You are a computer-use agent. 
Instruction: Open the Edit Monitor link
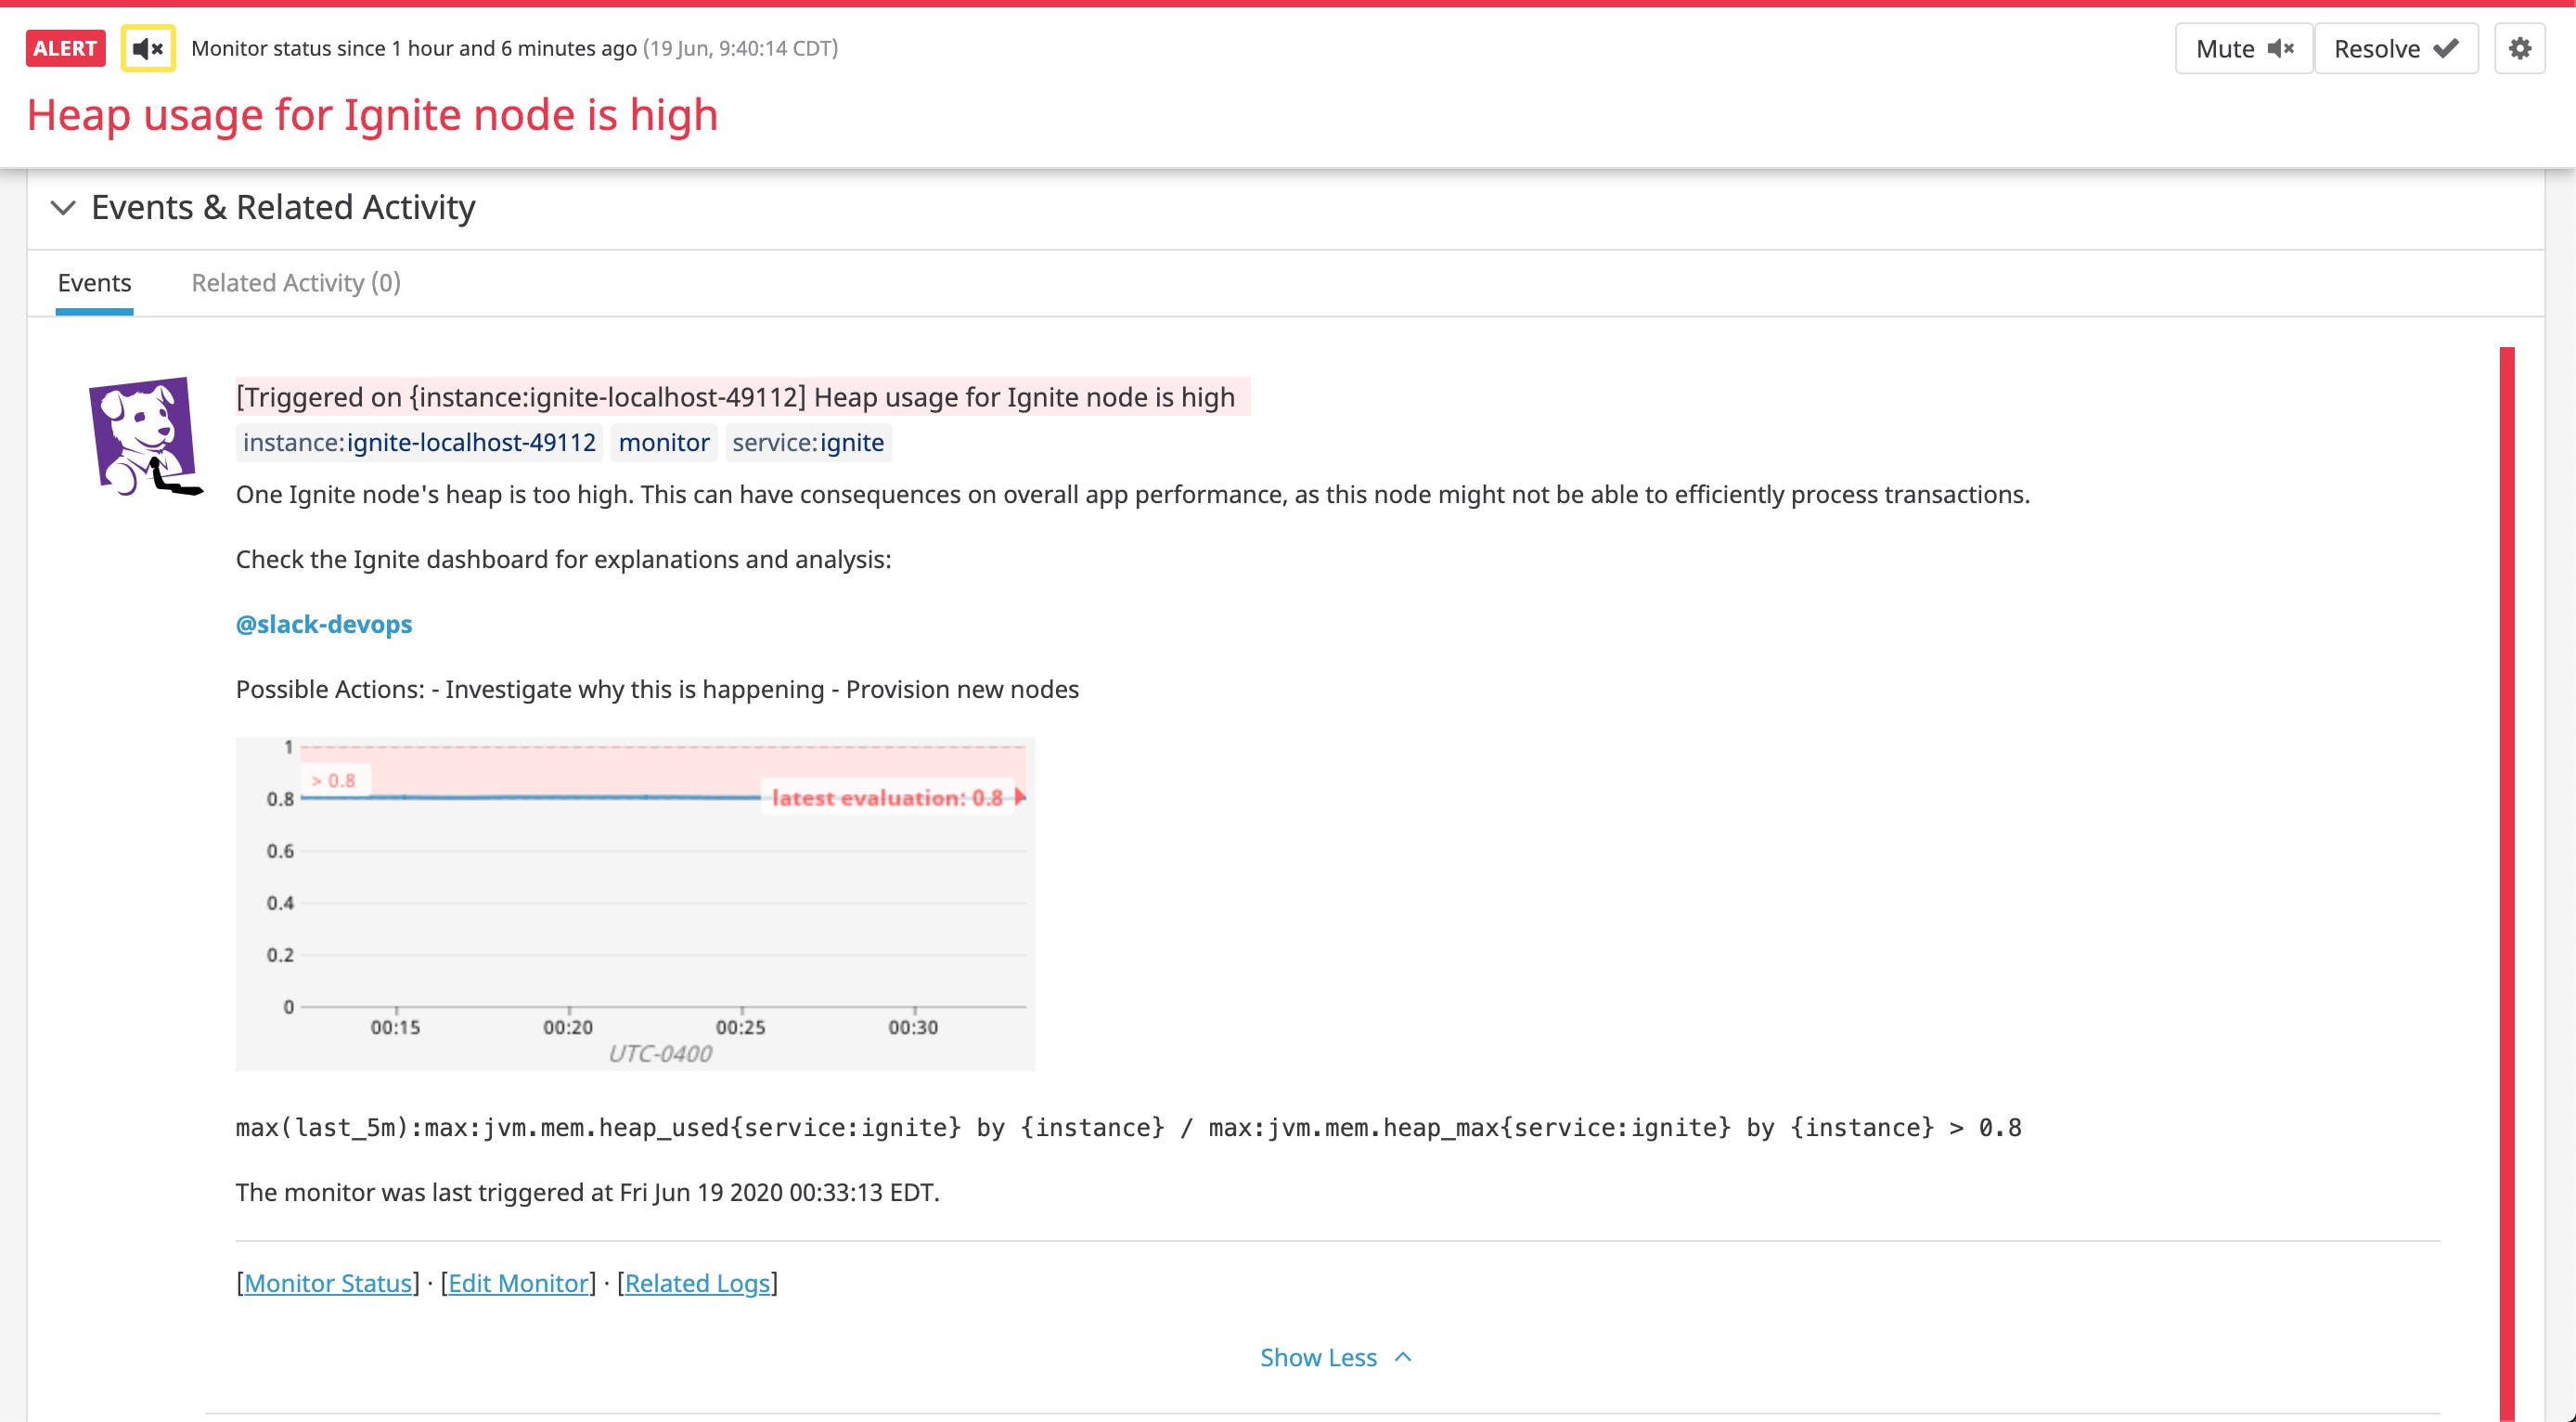(x=518, y=1283)
